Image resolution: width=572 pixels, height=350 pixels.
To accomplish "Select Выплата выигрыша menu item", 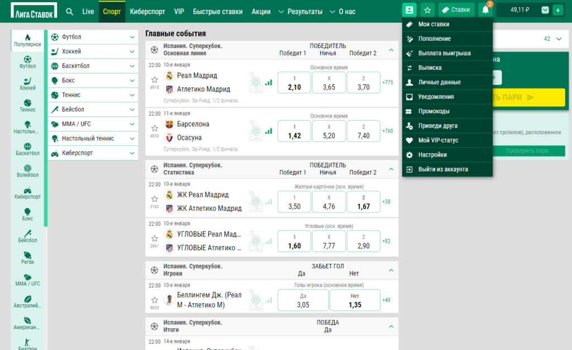I will coord(447,53).
